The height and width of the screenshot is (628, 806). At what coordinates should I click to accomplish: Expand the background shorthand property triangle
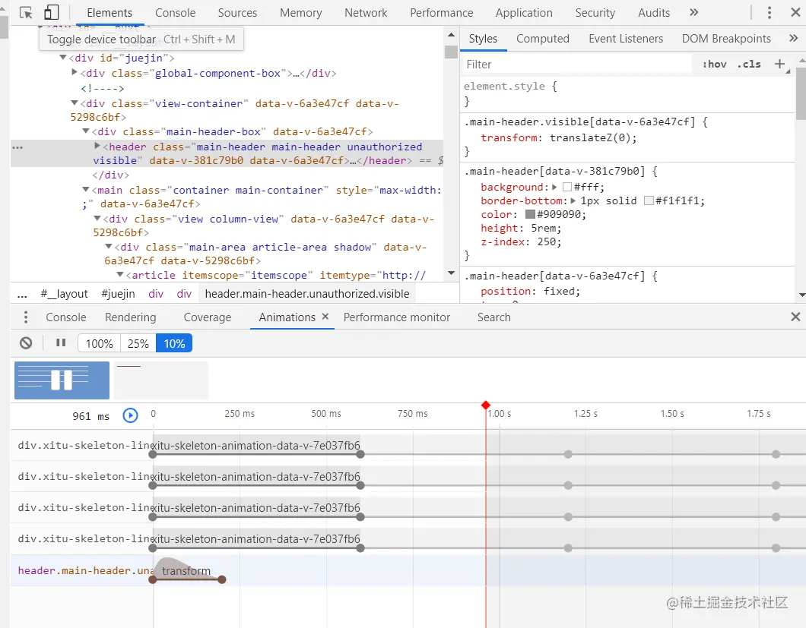[x=554, y=187]
